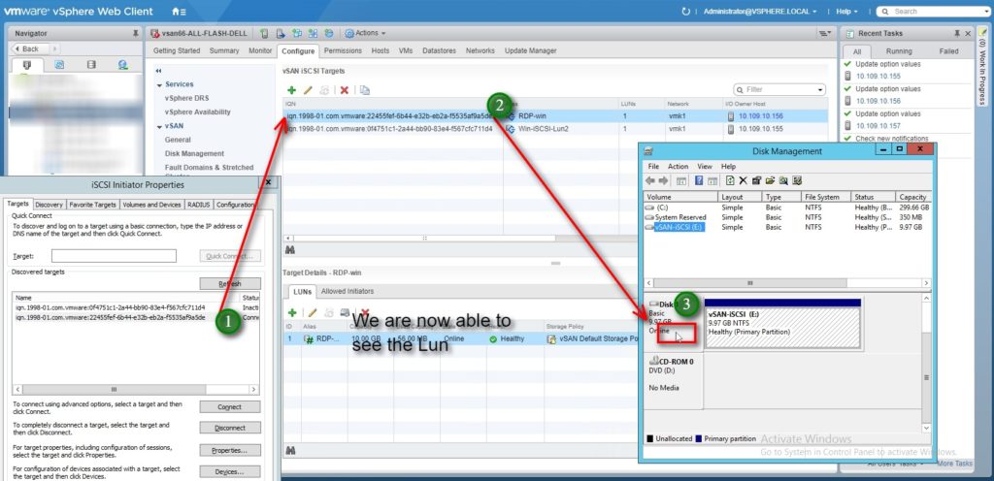The image size is (994, 481).
Task: Select the Allowed Initiators tab
Action: click(x=347, y=291)
